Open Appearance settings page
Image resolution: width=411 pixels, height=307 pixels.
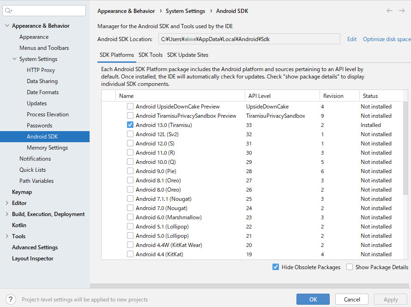[34, 37]
